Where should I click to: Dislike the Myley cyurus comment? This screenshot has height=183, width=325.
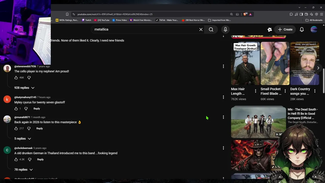coord(26,109)
